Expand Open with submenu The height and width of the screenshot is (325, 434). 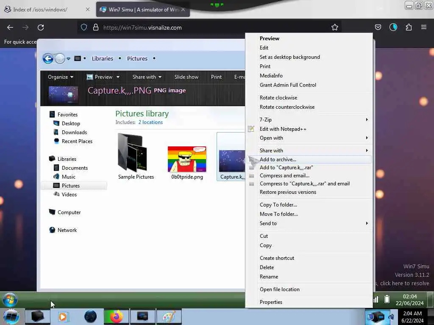click(314, 138)
